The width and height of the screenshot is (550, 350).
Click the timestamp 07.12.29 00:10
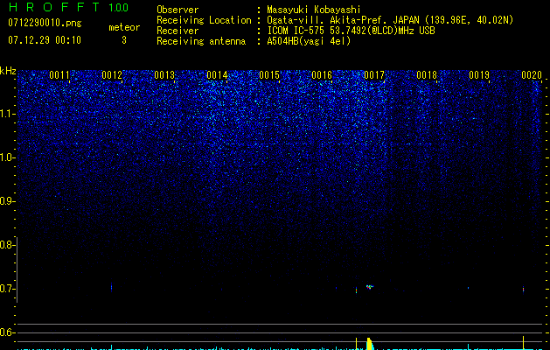point(45,40)
